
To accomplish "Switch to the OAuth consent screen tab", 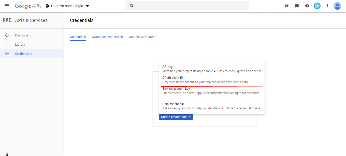I will click(107, 37).
